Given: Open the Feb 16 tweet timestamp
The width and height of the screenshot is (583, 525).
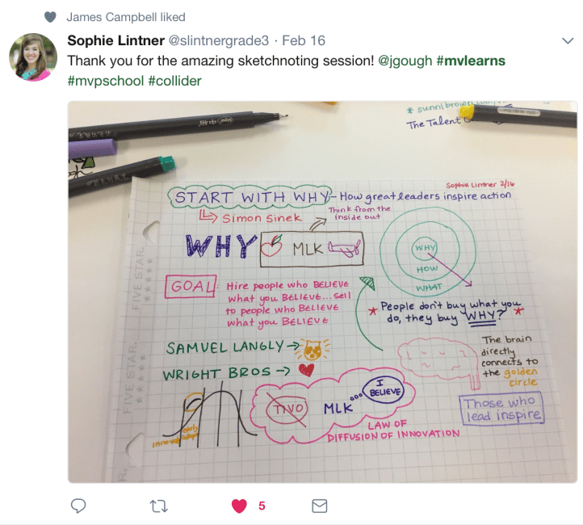Looking at the screenshot, I should pyautogui.click(x=304, y=40).
